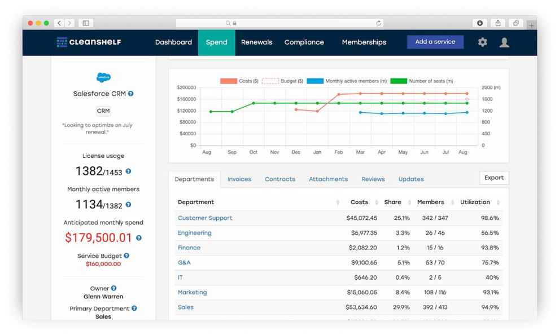Viewport: 559px width, 335px height.
Task: Open the Customer Support department link
Action: (x=205, y=218)
